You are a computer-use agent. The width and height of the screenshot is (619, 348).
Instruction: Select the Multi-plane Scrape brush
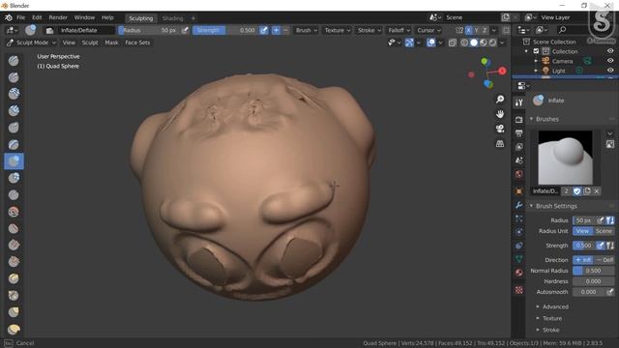(14, 278)
